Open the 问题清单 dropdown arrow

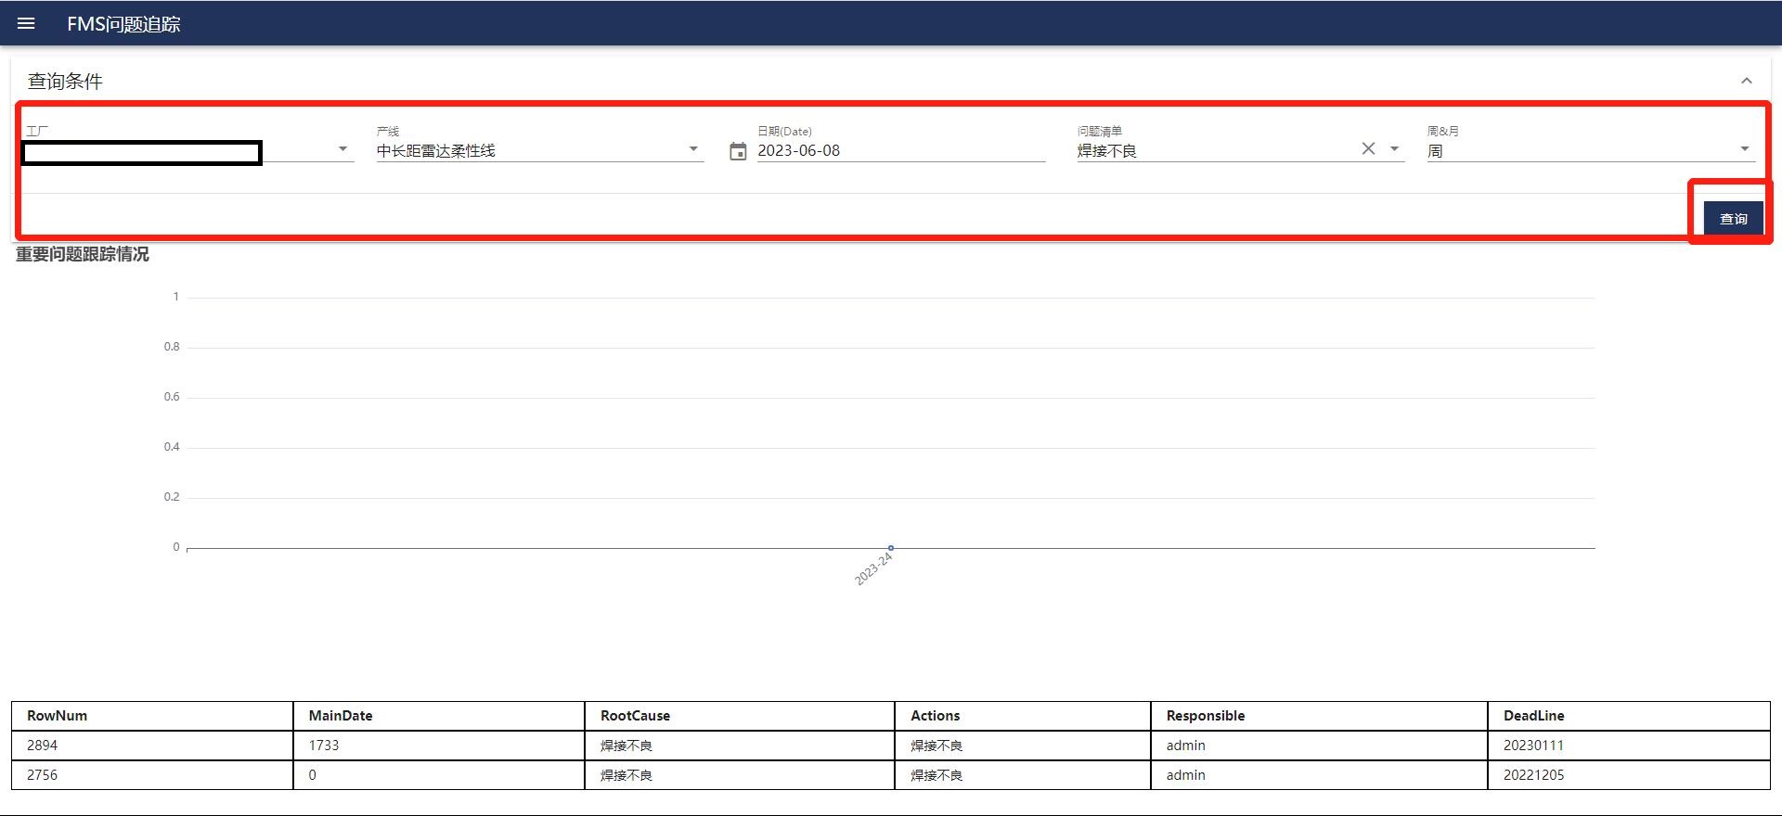pyautogui.click(x=1394, y=149)
